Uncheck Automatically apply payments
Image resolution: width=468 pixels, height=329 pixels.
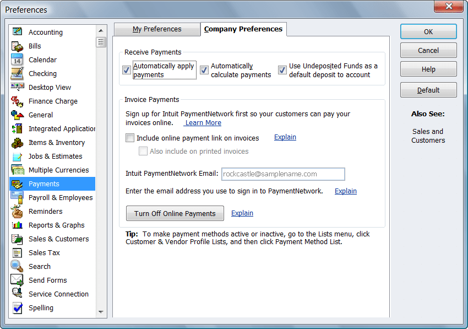tap(126, 70)
